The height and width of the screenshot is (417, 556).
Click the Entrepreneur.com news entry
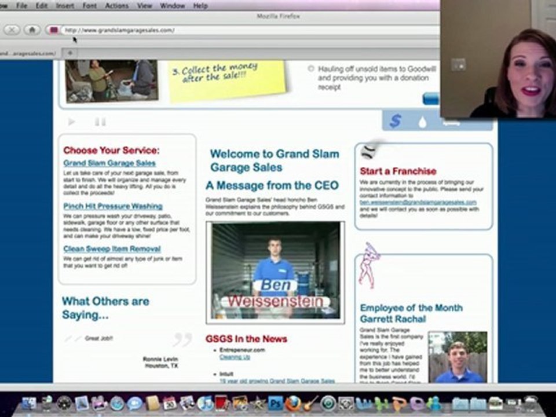242,350
